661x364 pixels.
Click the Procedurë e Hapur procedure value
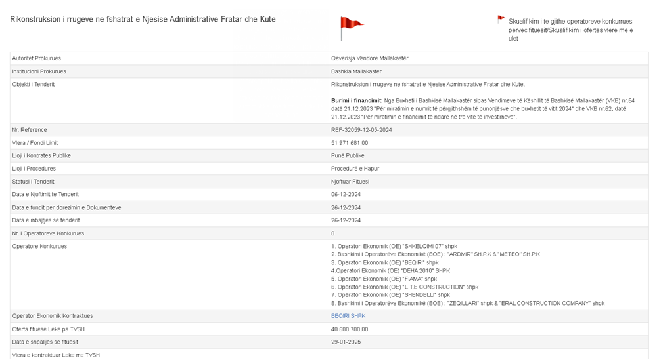click(355, 169)
